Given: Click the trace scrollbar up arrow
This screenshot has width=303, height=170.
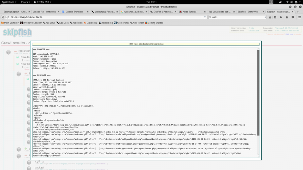Looking at the screenshot, I should tap(258, 49).
